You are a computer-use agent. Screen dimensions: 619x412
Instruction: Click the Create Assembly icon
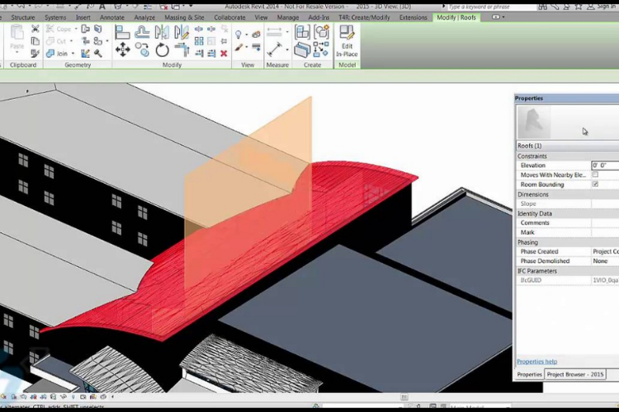tap(302, 32)
